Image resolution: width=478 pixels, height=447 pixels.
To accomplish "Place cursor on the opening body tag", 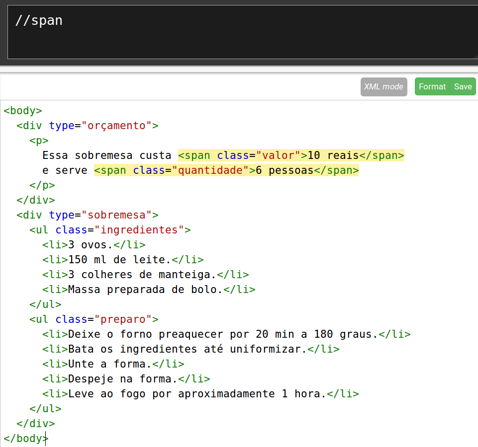I will pos(23,111).
